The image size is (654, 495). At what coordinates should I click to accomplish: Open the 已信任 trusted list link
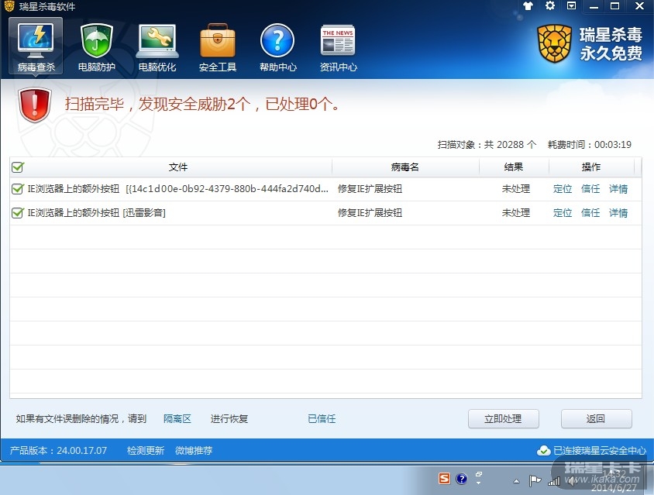click(322, 419)
